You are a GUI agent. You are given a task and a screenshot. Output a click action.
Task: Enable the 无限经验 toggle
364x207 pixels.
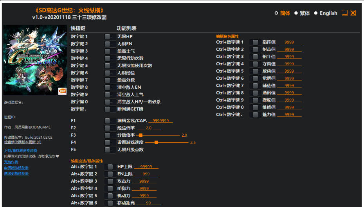(110, 73)
